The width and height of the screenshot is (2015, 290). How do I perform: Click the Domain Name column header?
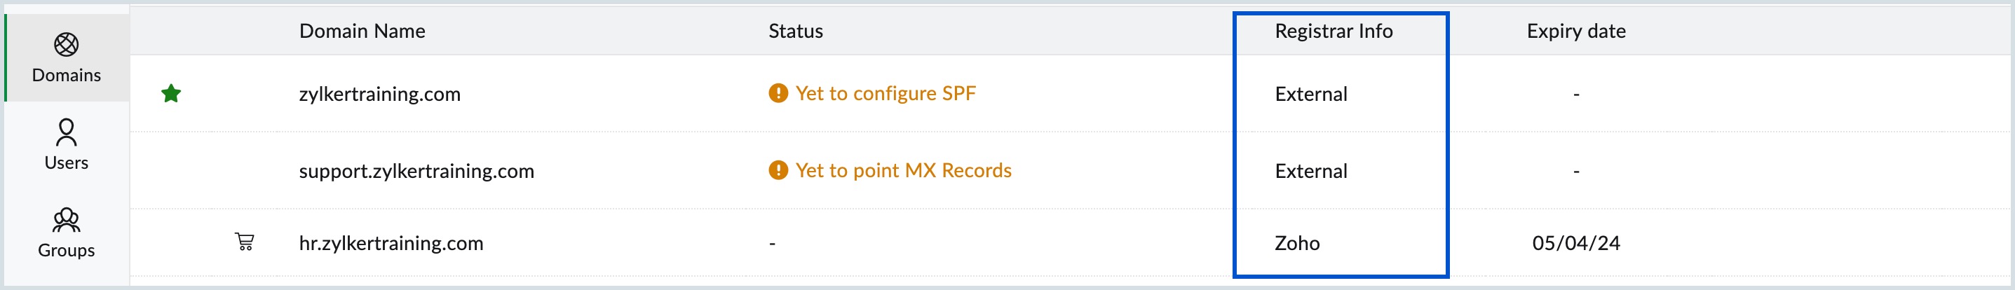pyautogui.click(x=362, y=32)
